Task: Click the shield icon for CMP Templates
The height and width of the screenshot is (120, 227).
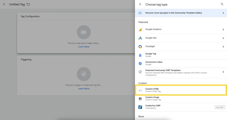Action: click(x=140, y=72)
